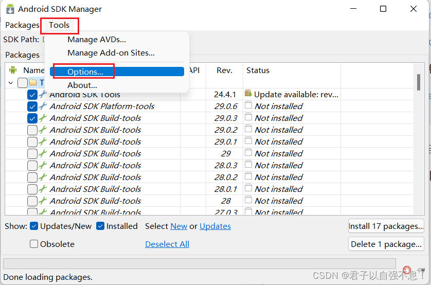Click the loading progress bar
The image size is (431, 285).
200,263
